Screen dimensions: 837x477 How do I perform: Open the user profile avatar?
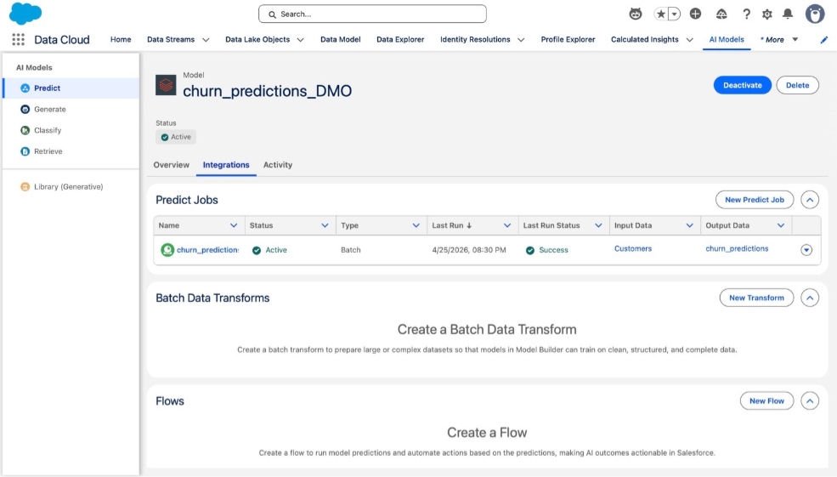click(x=815, y=14)
